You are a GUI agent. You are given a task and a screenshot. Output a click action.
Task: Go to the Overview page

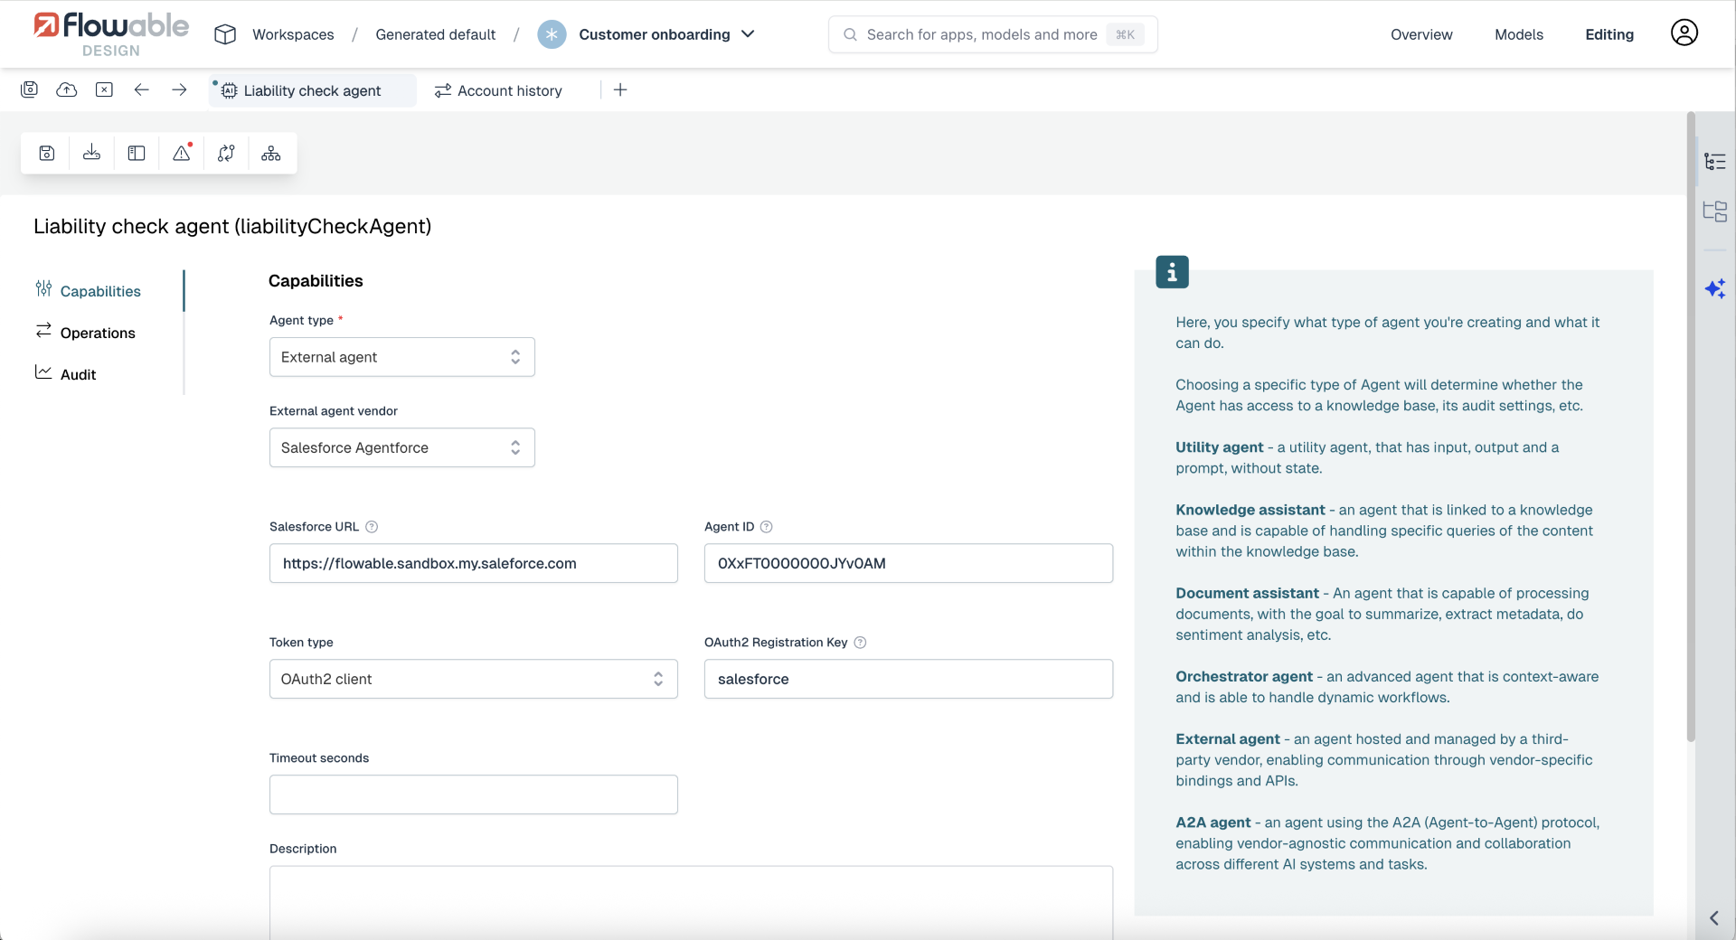click(x=1421, y=34)
